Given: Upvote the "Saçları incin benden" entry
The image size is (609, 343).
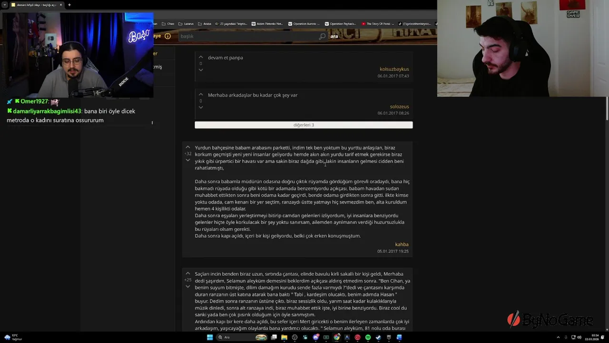Looking at the screenshot, I should point(188,273).
